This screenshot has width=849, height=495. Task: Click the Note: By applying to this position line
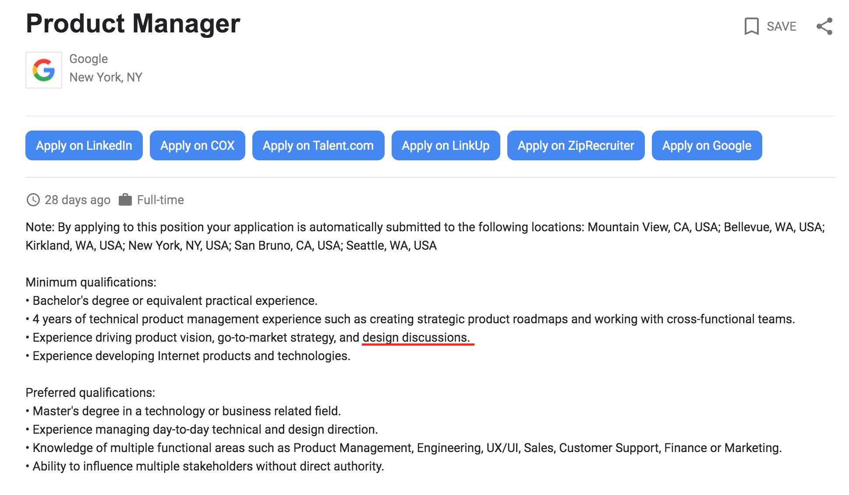tap(425, 227)
